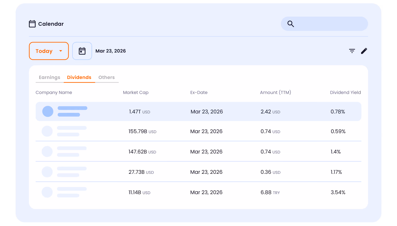The height and width of the screenshot is (226, 397).
Task: Click the pencil edit icon
Action: pyautogui.click(x=364, y=51)
